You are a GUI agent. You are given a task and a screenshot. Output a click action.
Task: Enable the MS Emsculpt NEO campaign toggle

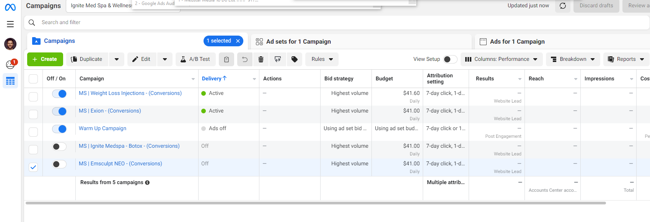point(59,164)
